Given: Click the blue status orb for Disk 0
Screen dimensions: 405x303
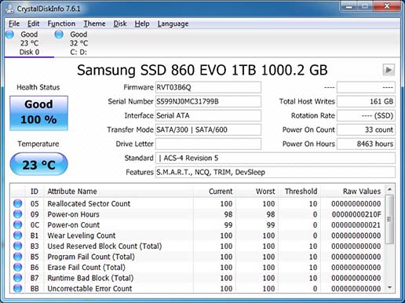Looking at the screenshot, I should (10, 35).
